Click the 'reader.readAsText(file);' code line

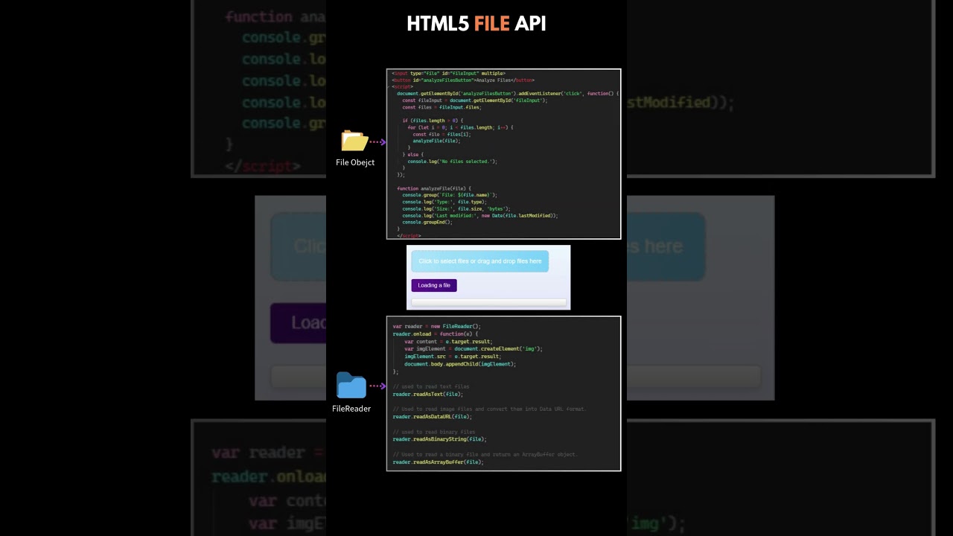coord(428,394)
